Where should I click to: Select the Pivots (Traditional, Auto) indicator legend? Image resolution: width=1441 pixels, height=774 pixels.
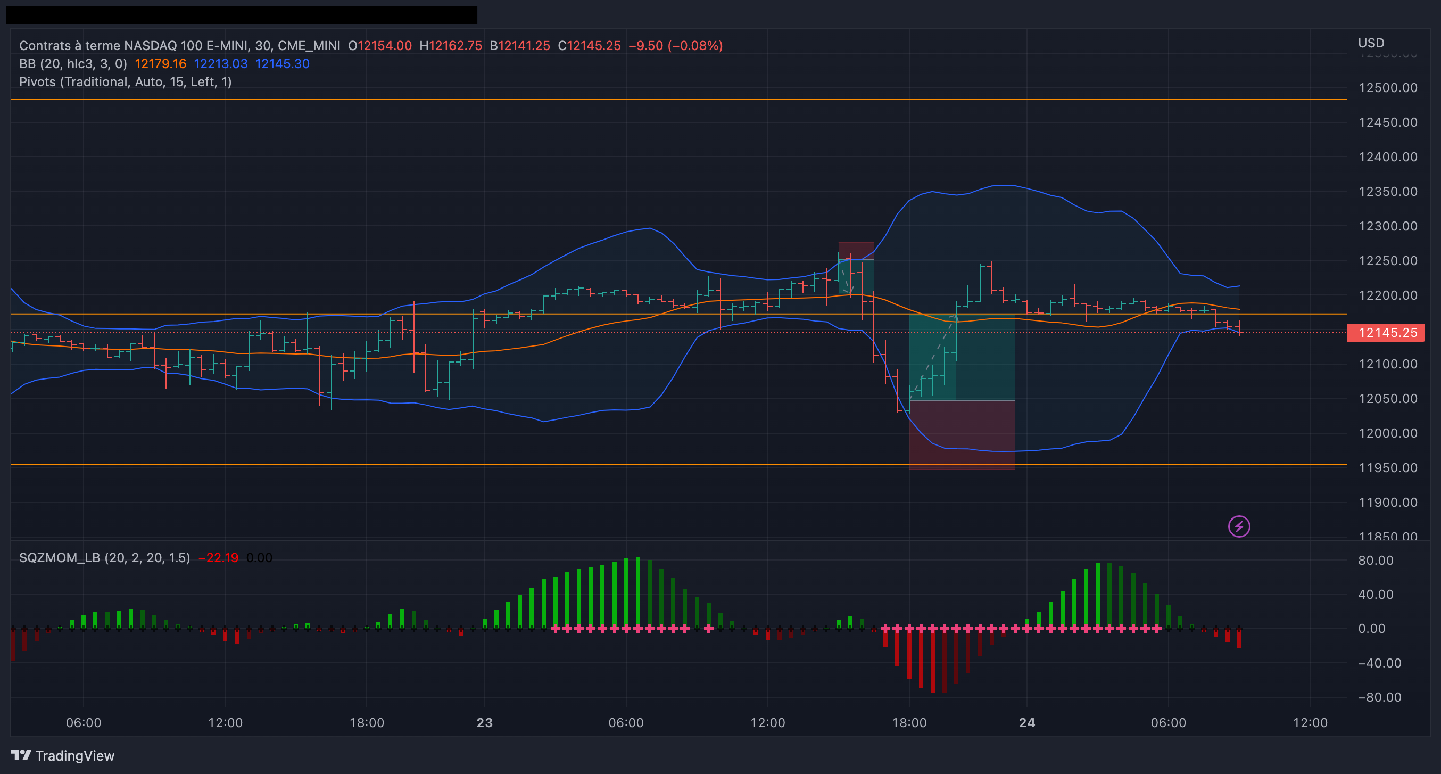click(x=125, y=81)
